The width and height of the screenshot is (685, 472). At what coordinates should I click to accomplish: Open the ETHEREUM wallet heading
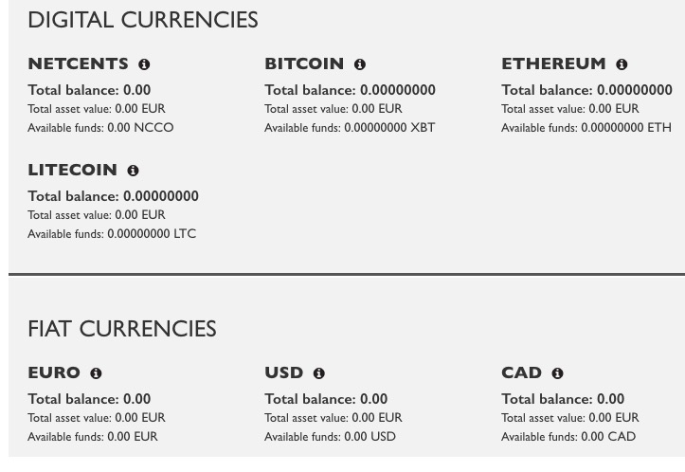tap(553, 64)
